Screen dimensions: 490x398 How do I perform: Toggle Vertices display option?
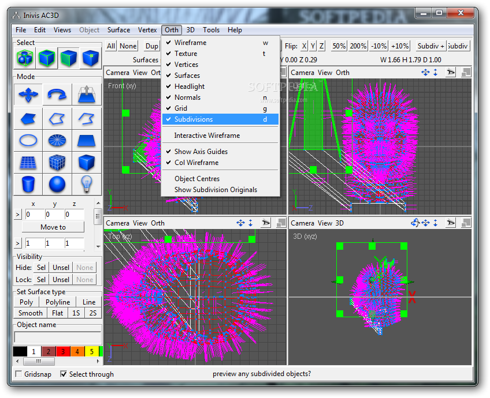[x=220, y=65]
